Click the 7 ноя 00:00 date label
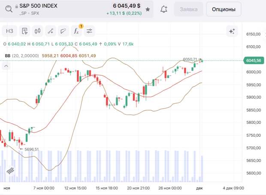The image size is (266, 195). (44, 188)
